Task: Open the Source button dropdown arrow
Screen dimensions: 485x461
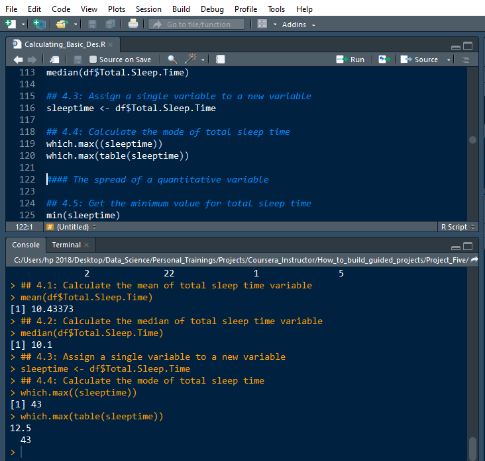Action: point(449,60)
